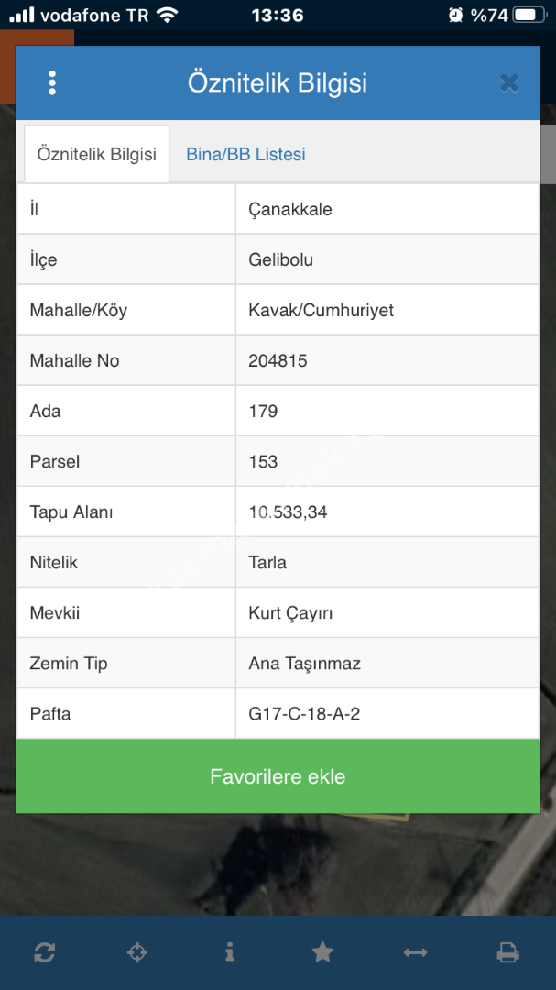Tap the Wi-Fi icon in status bar

[167, 15]
